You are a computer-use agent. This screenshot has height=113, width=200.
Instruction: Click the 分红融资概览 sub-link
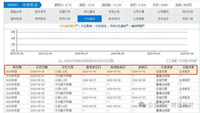[67, 26]
